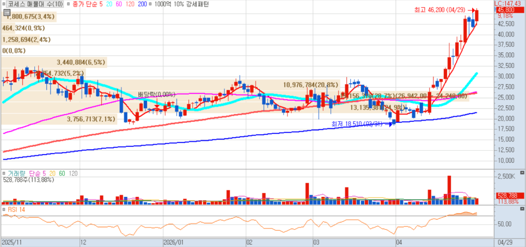526x247 pixels.
Task: Click the 9.18% change text on the axis
Action: point(505,16)
